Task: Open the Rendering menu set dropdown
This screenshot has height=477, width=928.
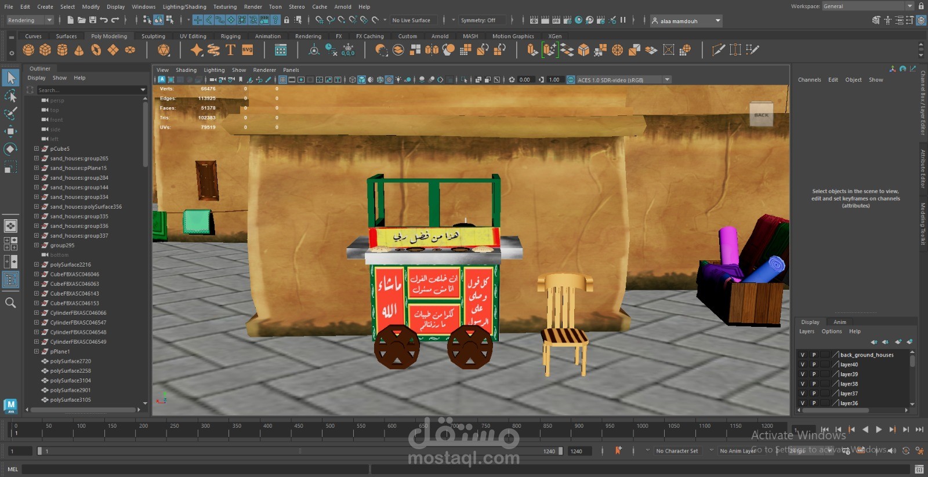Action: [x=30, y=20]
